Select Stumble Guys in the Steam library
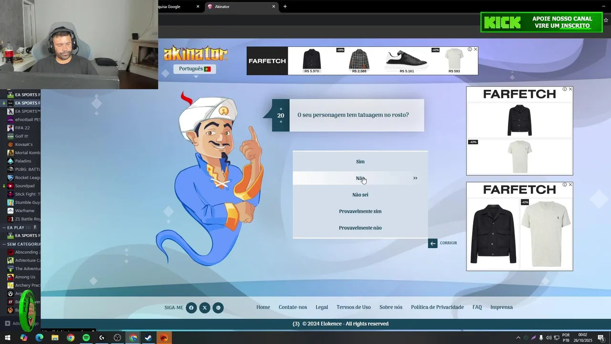Image resolution: width=611 pixels, height=344 pixels. (x=24, y=203)
